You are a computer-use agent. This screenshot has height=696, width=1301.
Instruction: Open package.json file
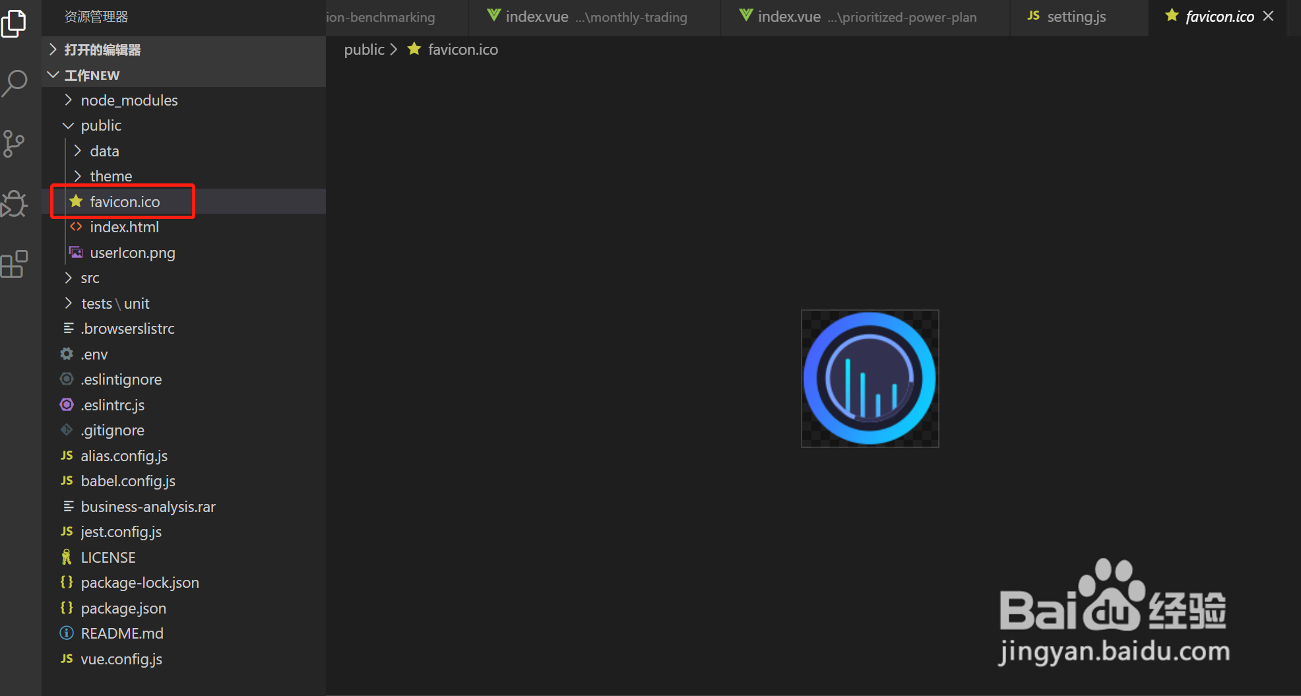click(183, 608)
